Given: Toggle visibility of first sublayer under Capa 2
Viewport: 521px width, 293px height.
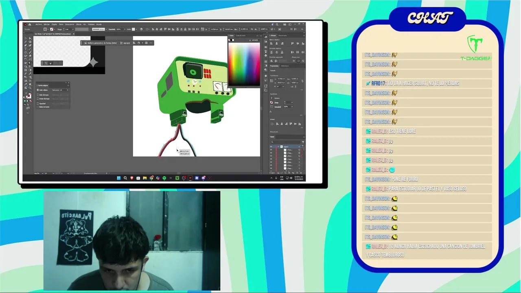Looking at the screenshot, I should (x=271, y=150).
